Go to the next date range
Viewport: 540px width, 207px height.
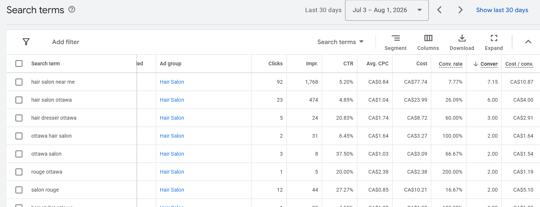click(460, 10)
